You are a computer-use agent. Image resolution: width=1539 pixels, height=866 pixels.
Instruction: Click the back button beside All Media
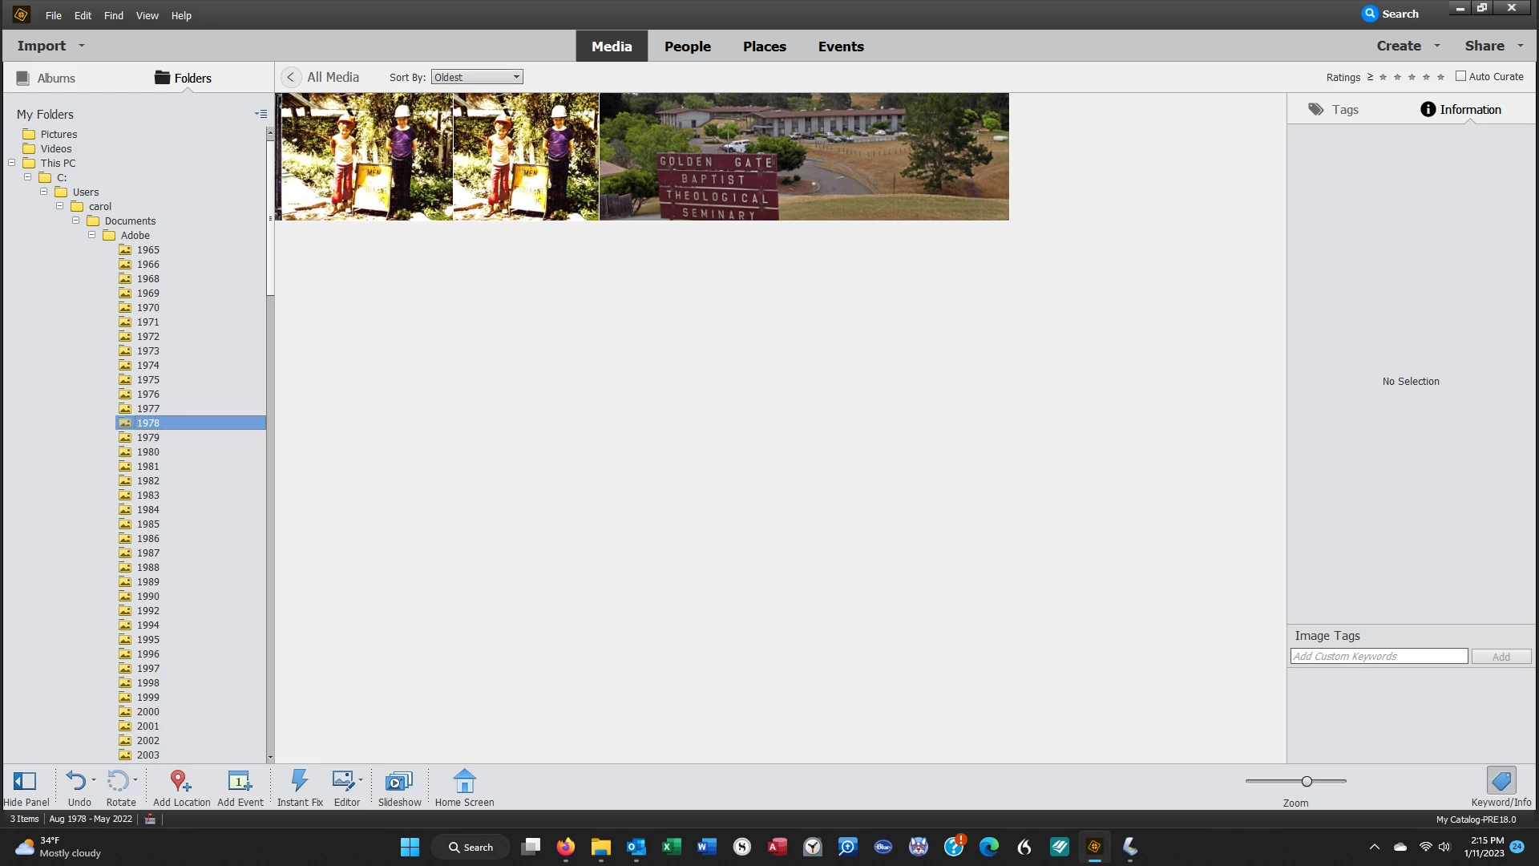[x=291, y=77]
